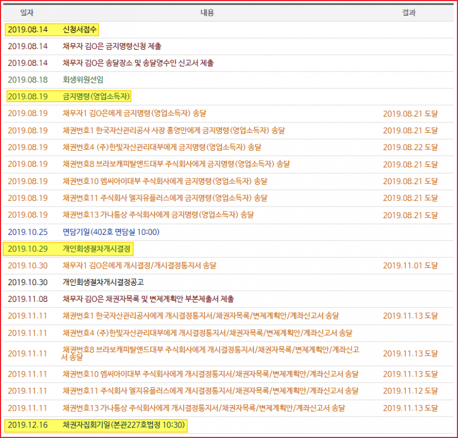This screenshot has height=438, width=458.
Task: Click '채권번호4 (주)한빛자산관리대부에게 개시결정통지서' row text
Action: click(x=207, y=333)
